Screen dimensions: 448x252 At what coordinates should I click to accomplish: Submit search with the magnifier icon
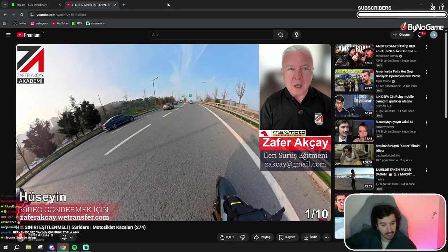pos(281,35)
